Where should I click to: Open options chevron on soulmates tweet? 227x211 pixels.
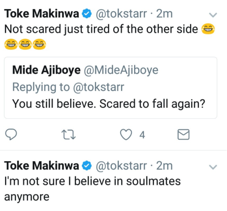pyautogui.click(x=213, y=167)
